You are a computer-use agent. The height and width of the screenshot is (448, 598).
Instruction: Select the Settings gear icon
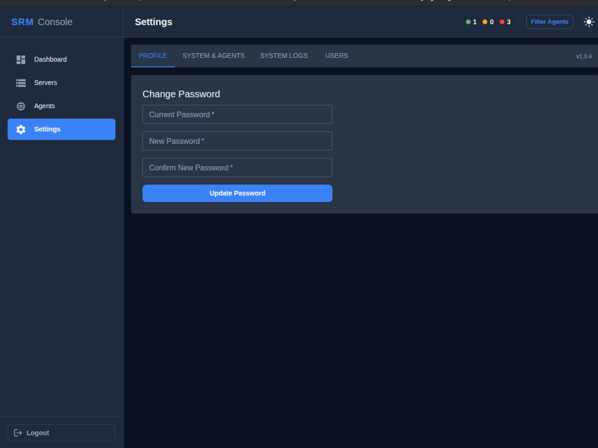tap(21, 130)
